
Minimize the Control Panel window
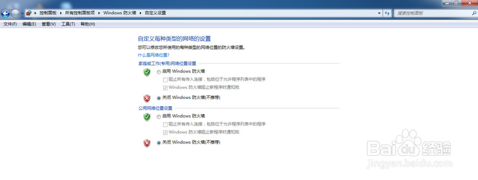446,3
